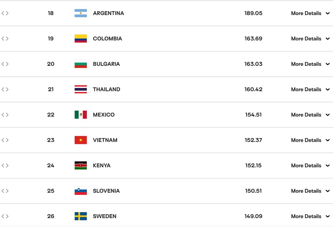Open More Details for Sweden

306,216
